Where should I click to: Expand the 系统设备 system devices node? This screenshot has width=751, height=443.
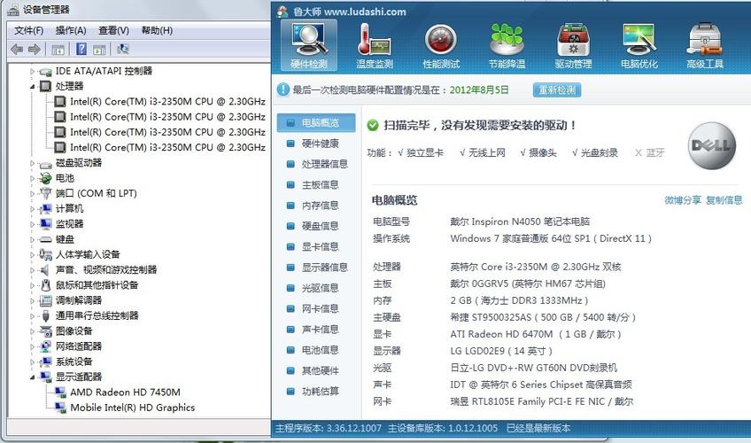[33, 362]
